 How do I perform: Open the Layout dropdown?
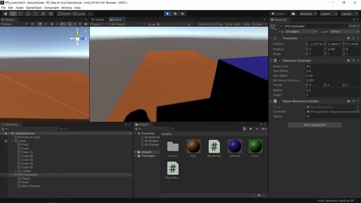(x=349, y=14)
